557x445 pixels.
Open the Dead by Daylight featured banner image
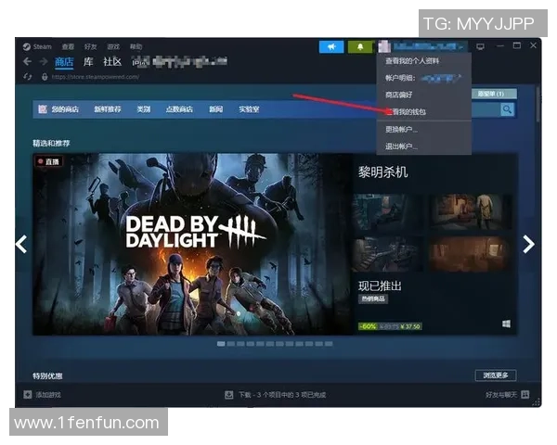tap(193, 244)
